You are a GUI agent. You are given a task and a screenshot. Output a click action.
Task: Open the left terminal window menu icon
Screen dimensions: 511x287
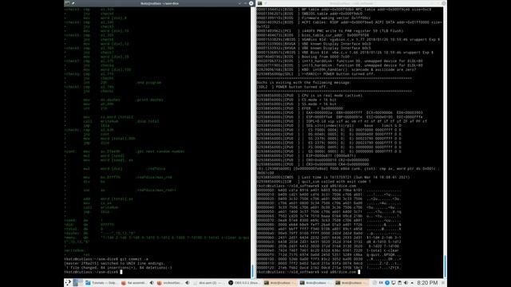67,3
